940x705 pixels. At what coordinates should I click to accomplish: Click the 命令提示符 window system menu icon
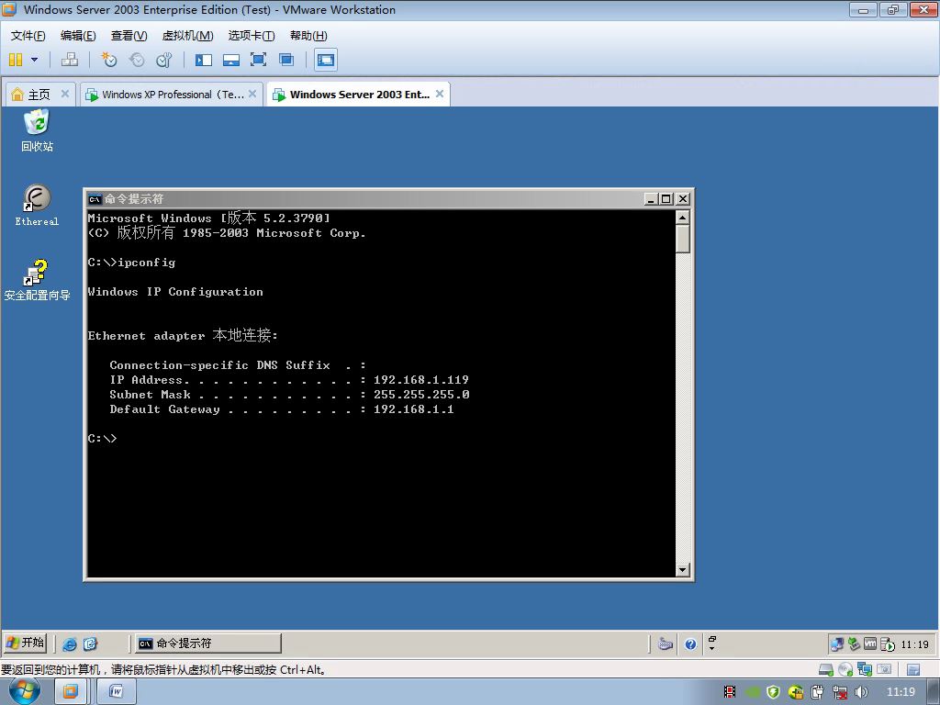95,199
